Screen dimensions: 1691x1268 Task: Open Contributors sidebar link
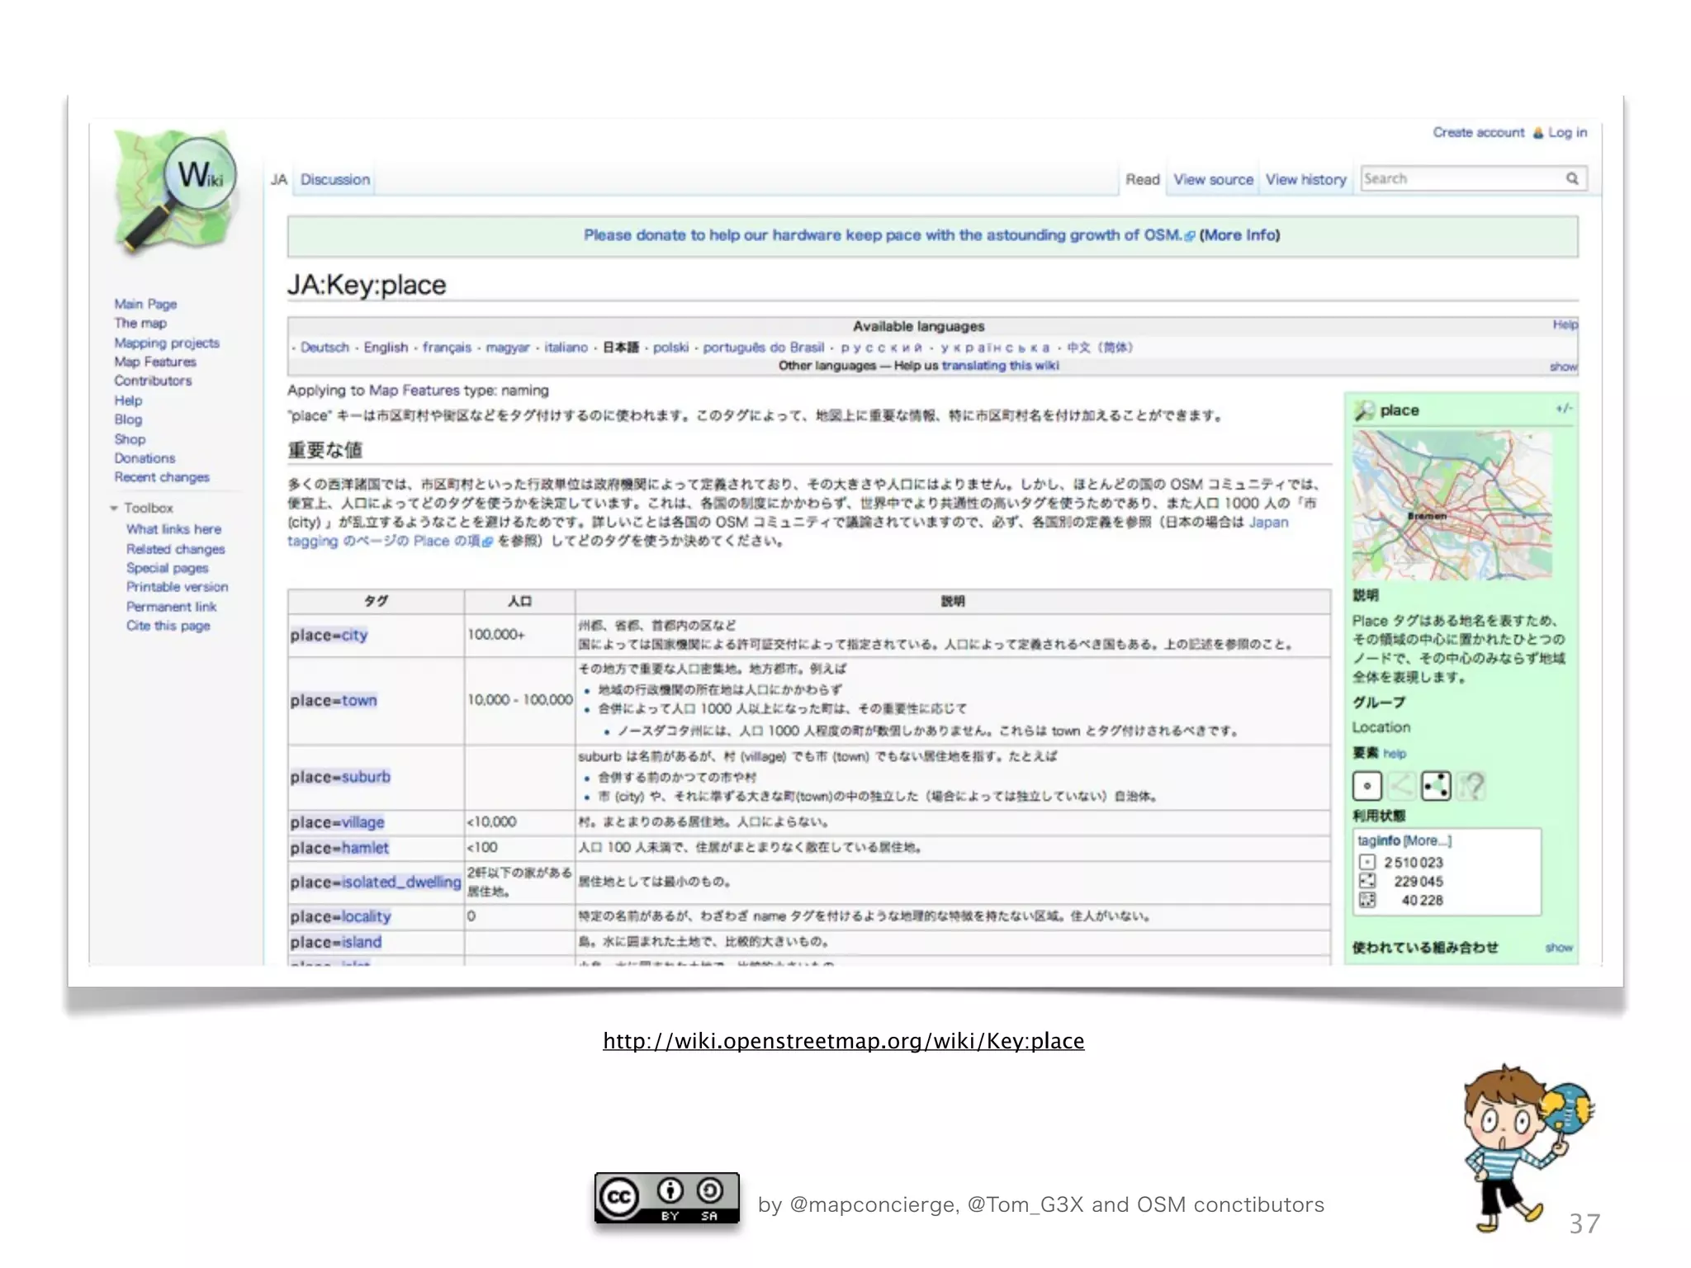153,381
